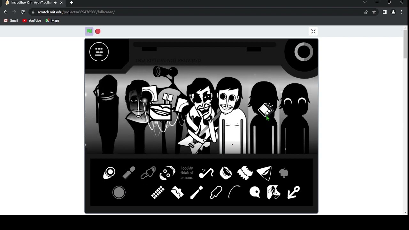Choose the outlined popsicle sound icon
This screenshot has height=230, width=409.
[x=216, y=193]
